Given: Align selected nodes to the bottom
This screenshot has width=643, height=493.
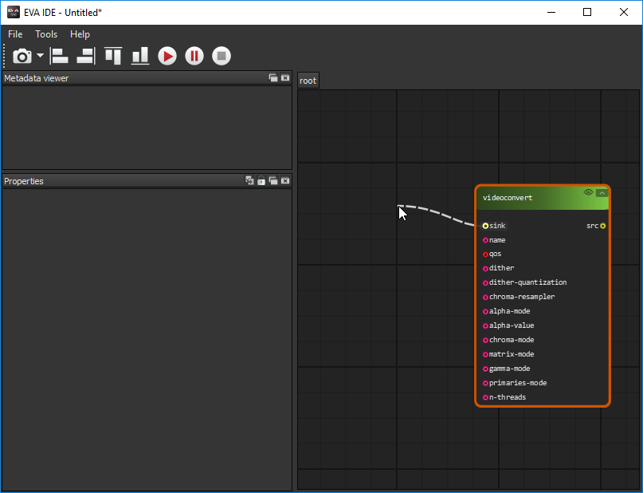Looking at the screenshot, I should (140, 56).
